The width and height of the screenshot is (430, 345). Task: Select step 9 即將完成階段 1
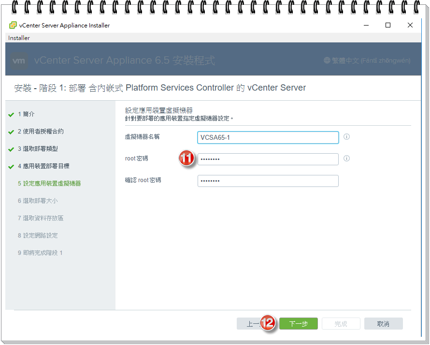(x=40, y=253)
